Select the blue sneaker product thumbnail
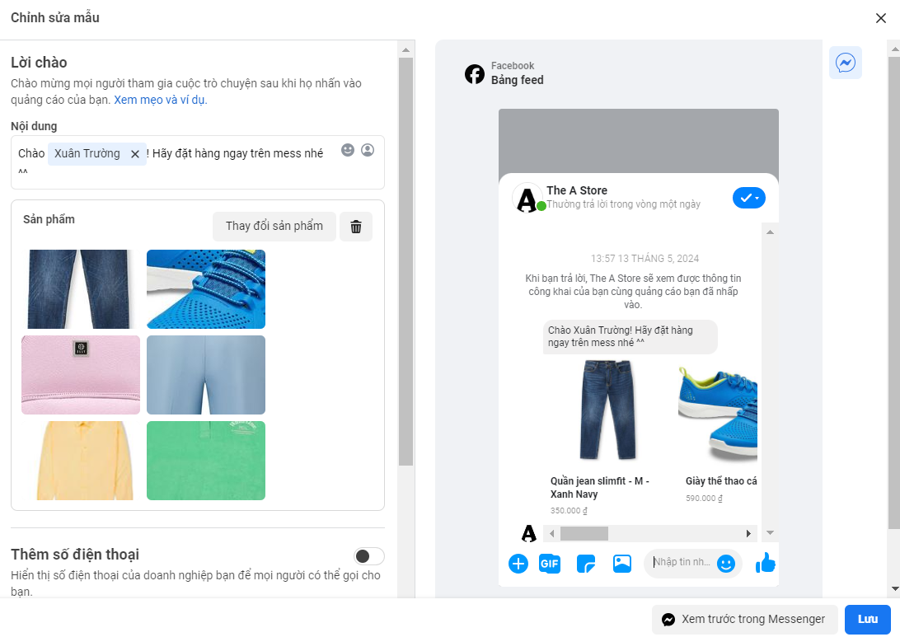This screenshot has width=900, height=637. (206, 289)
